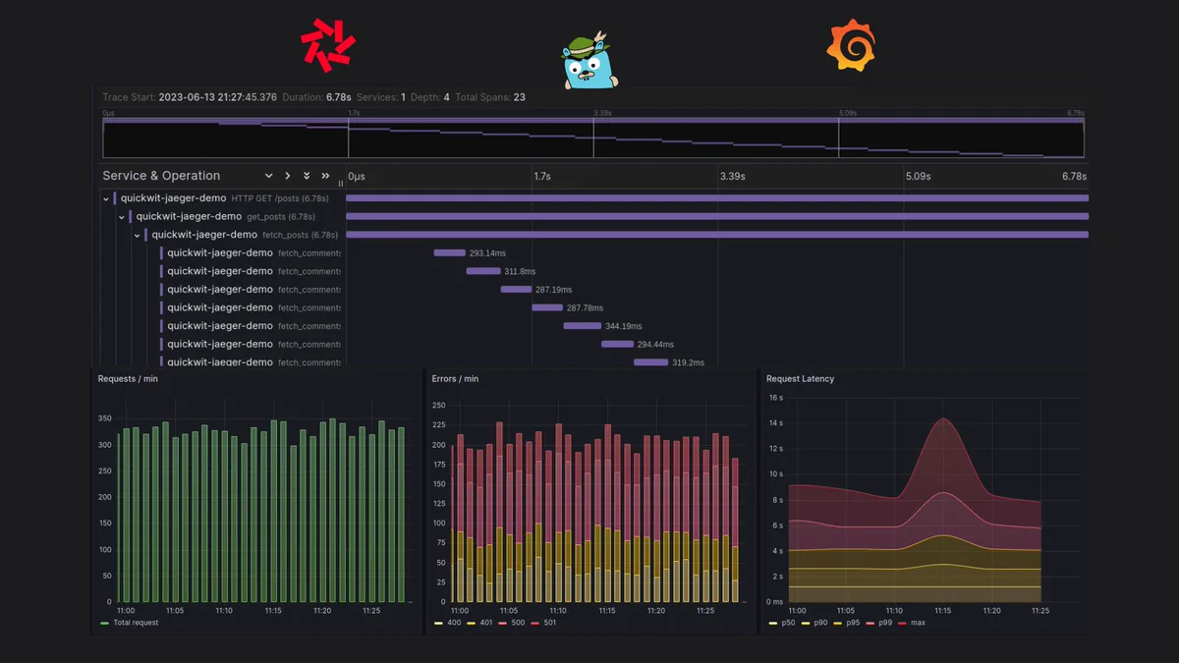Open the span bar labeled 294.44ms

tap(617, 344)
